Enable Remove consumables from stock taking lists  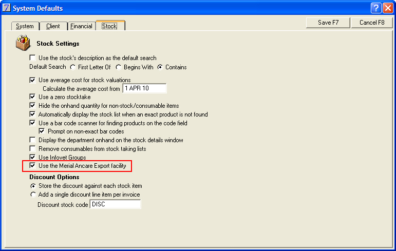(32, 148)
